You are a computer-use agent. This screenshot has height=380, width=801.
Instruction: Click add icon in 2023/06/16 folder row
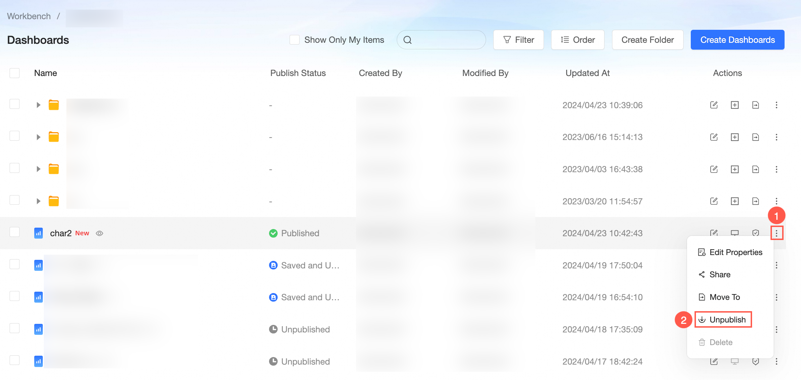click(x=735, y=137)
